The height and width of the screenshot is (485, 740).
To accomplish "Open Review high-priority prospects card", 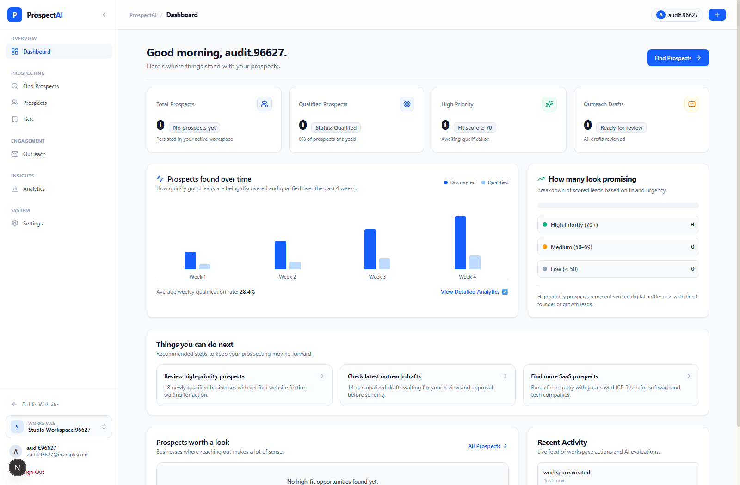I will click(x=244, y=385).
